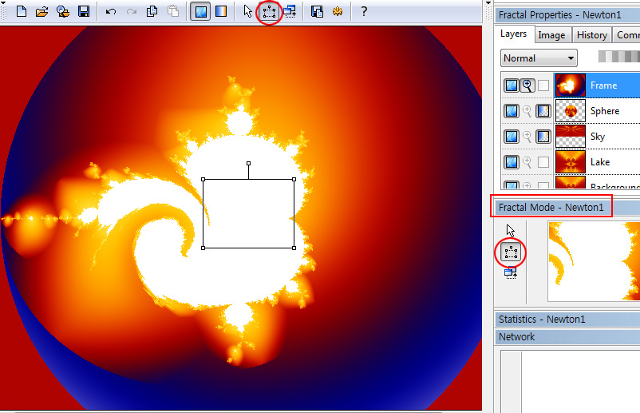This screenshot has width=640, height=413.
Task: Open help with the question mark
Action: coord(364,11)
